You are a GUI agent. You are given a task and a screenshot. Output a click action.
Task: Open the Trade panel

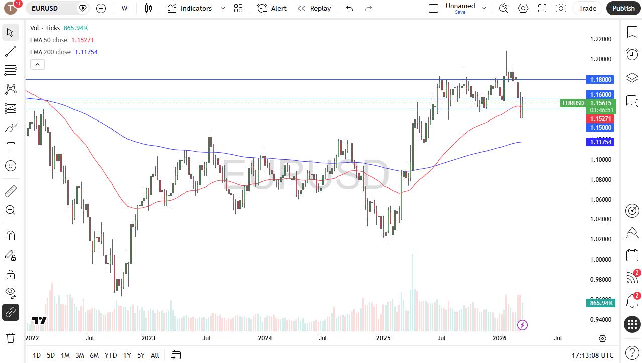(x=587, y=8)
